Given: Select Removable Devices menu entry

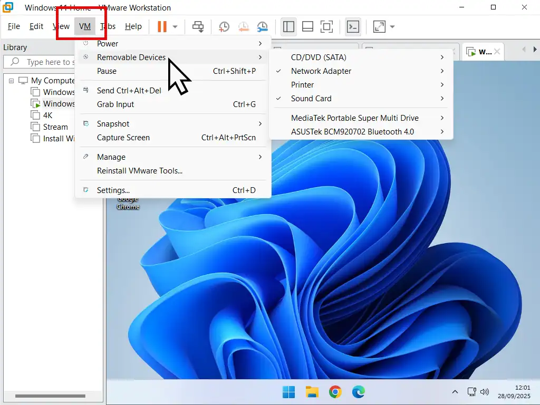Looking at the screenshot, I should (173, 57).
